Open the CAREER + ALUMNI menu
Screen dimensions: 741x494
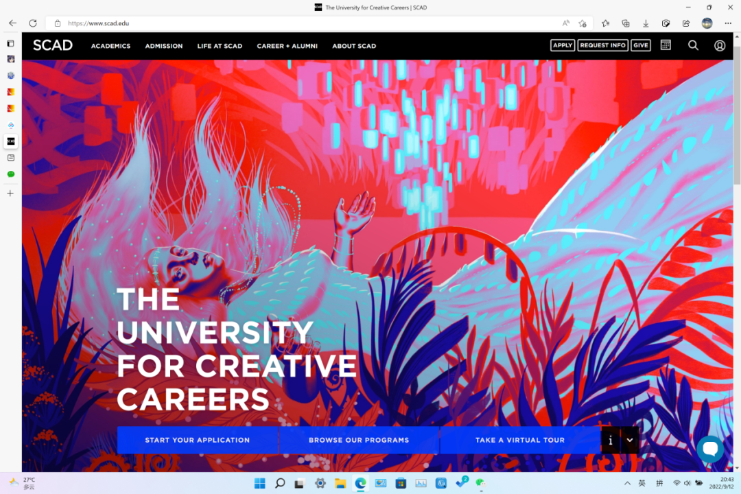click(287, 46)
